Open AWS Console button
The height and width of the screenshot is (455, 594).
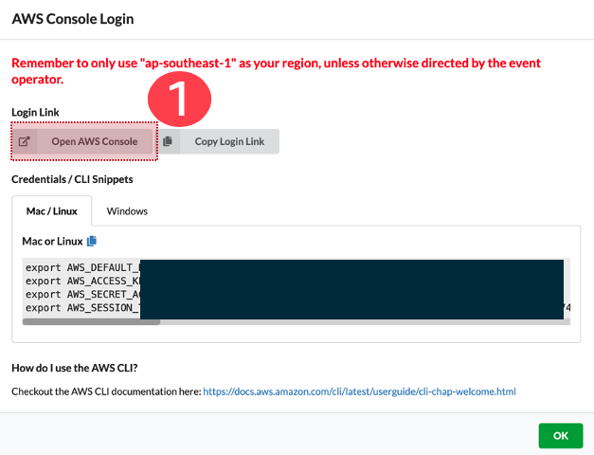[x=83, y=141]
